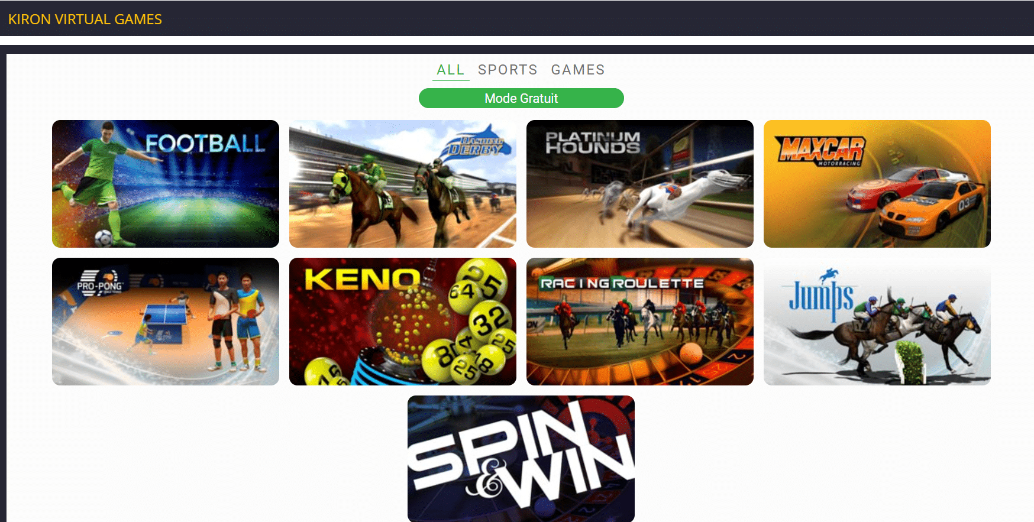Click the blue Jumps horse logo
The height and width of the screenshot is (522, 1034).
[823, 294]
